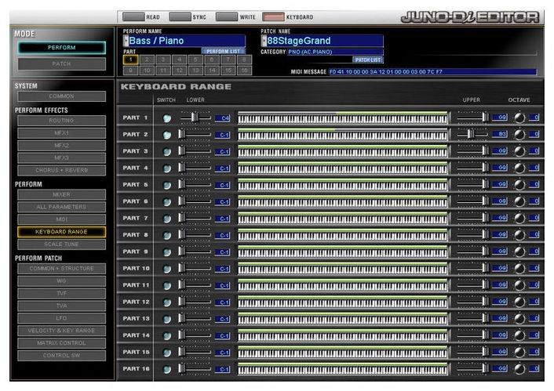Screen dimensions: 554x391
Task: Toggle the KEYBOARD button
Action: [x=273, y=16]
